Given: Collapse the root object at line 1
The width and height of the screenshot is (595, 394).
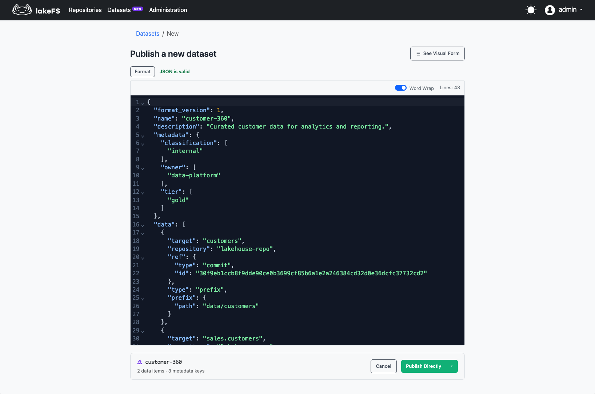Looking at the screenshot, I should [x=143, y=103].
